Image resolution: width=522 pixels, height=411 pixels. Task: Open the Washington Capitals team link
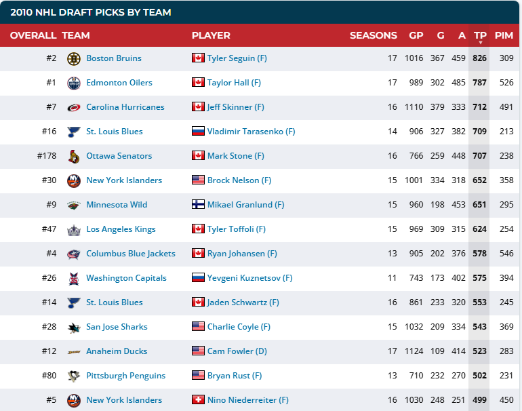(126, 278)
